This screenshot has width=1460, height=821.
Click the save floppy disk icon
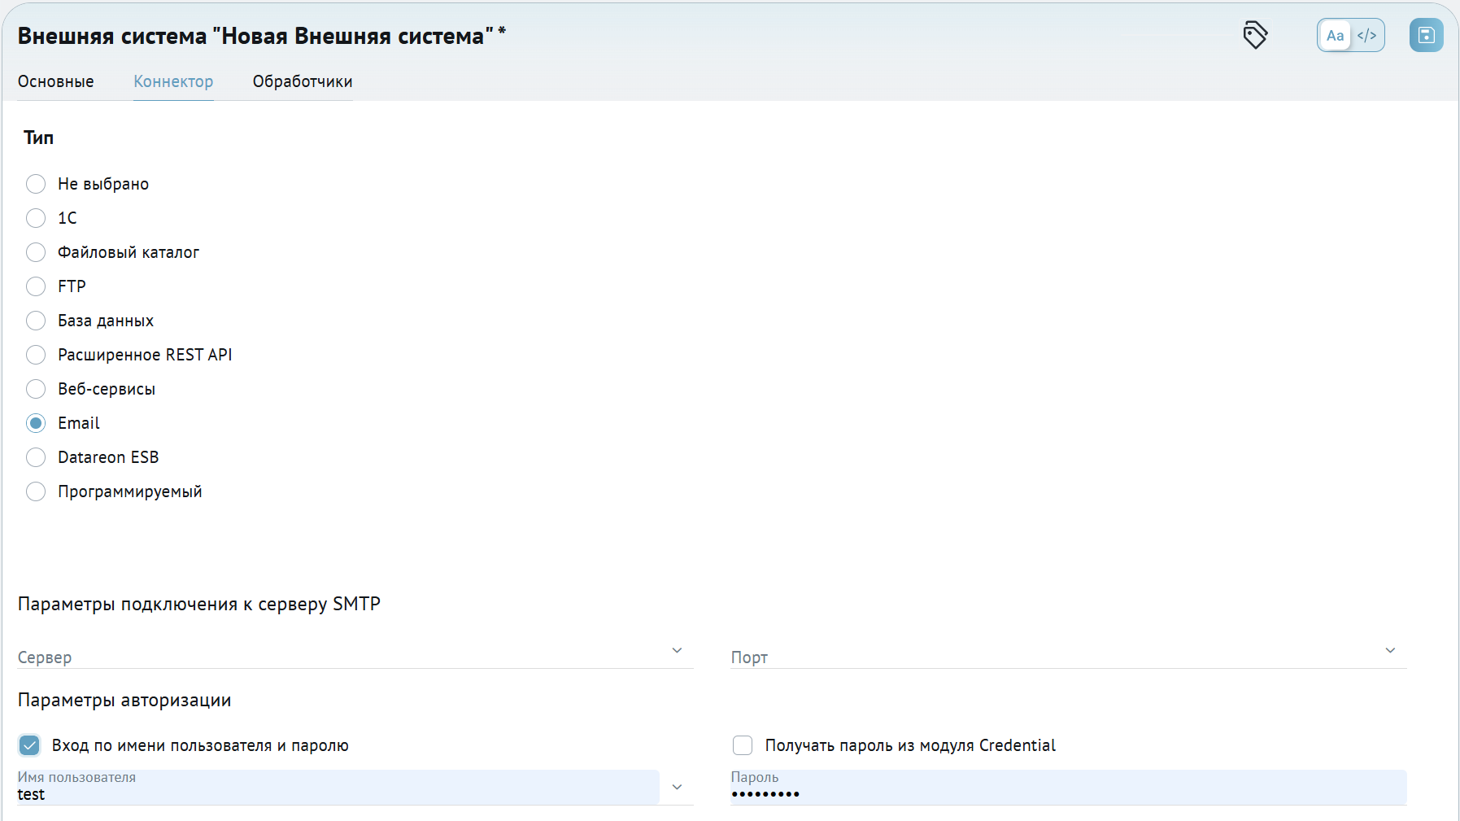click(x=1426, y=35)
